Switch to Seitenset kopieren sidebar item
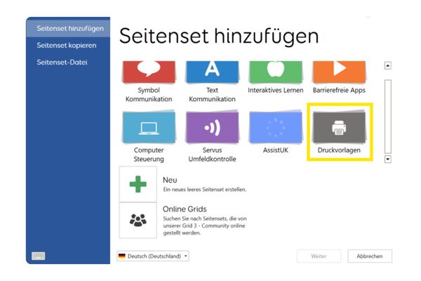 pyautogui.click(x=67, y=46)
